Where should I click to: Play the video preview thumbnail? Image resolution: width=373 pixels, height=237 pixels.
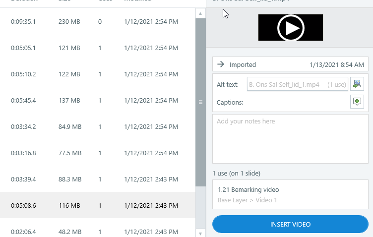point(291,28)
